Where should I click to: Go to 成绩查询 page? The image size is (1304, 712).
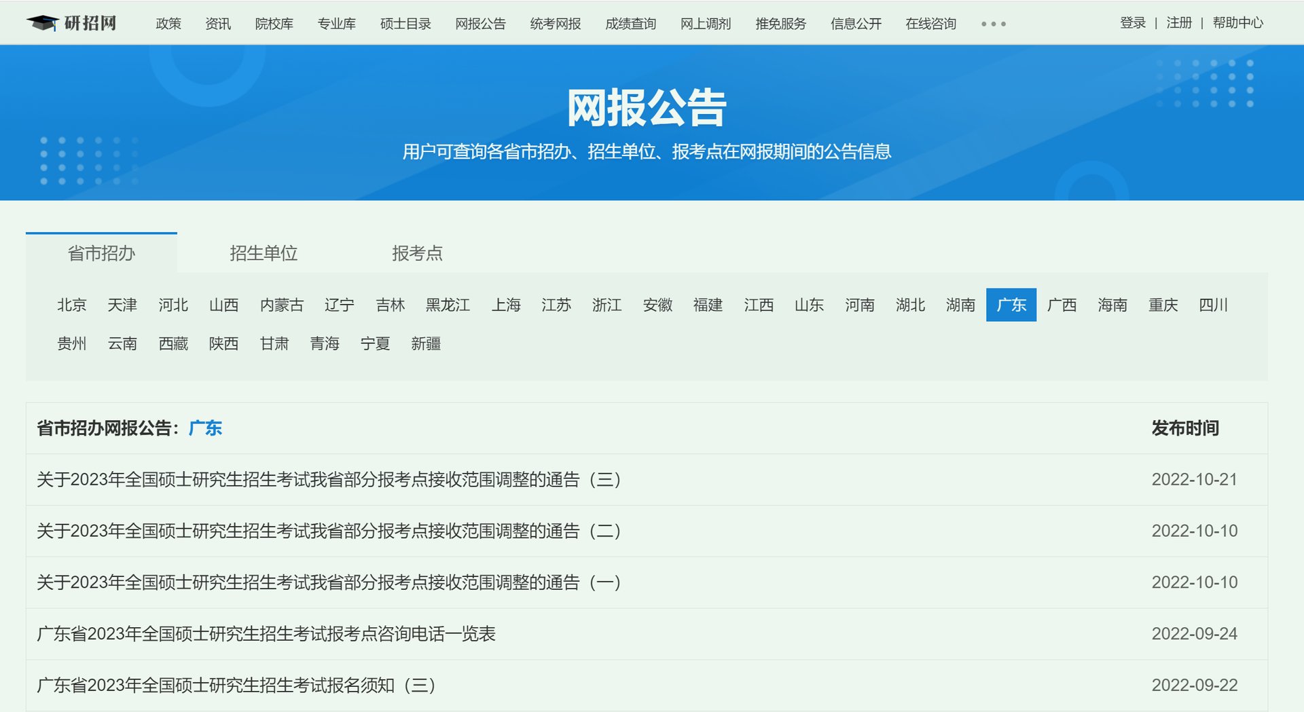(630, 24)
